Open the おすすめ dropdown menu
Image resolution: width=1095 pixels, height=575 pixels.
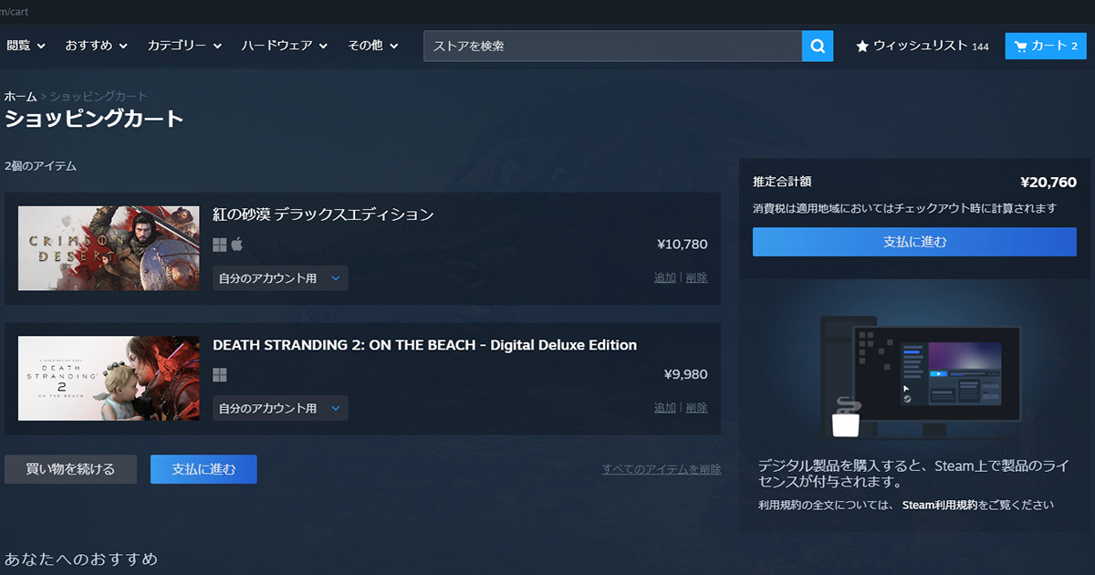[x=96, y=46]
